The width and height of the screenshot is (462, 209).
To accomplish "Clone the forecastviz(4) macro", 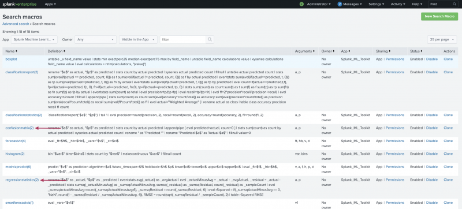I will click(448, 141).
